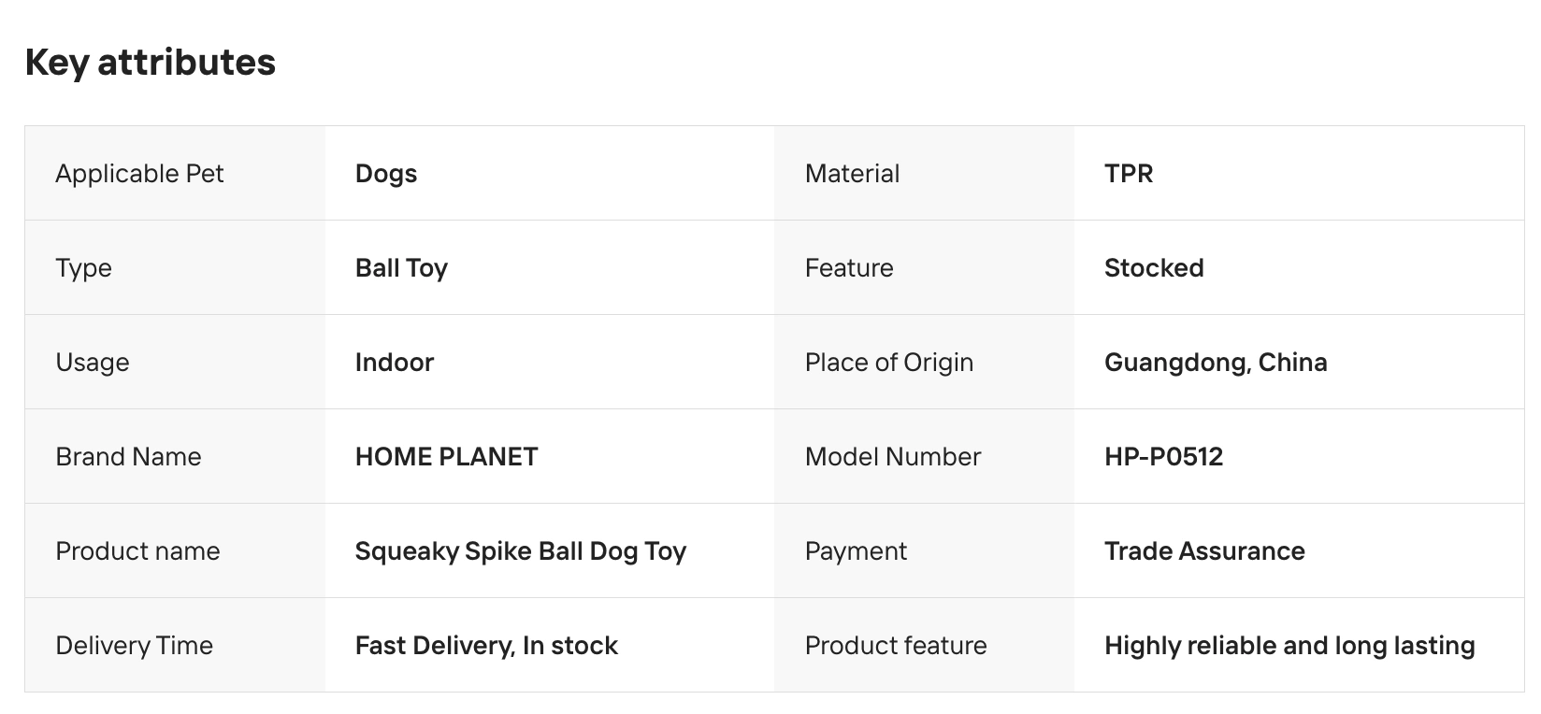Click the Highly reliable and long lasting text
Screen dimensions: 1541x714
(x=1289, y=646)
